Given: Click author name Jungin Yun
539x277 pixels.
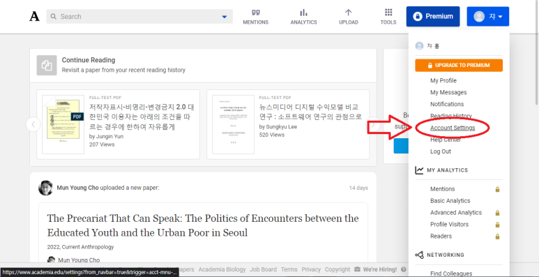Looking at the screenshot, I should 110,137.
